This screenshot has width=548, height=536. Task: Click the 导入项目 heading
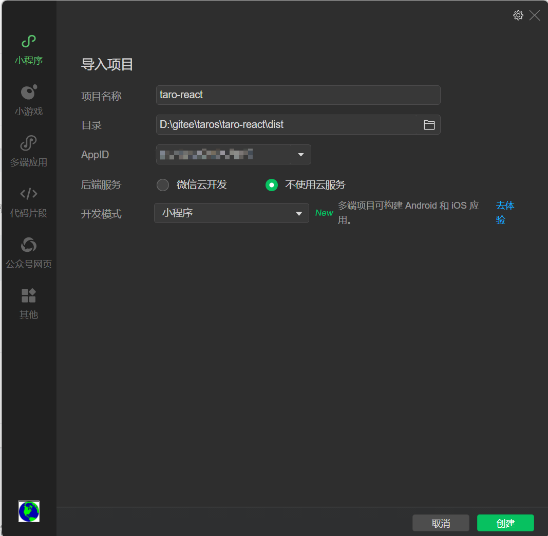pyautogui.click(x=107, y=64)
